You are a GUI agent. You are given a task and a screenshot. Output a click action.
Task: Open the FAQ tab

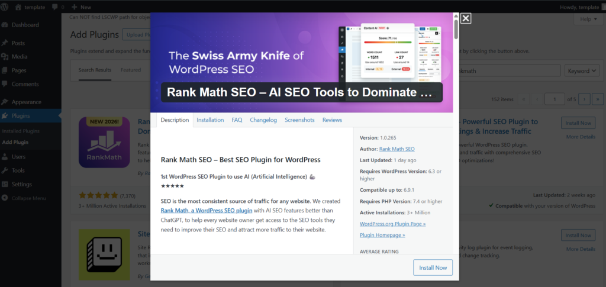(237, 120)
